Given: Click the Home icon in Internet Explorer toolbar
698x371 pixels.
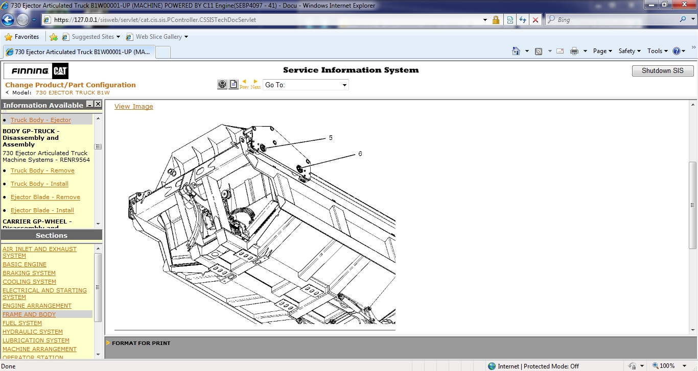Looking at the screenshot, I should point(516,51).
